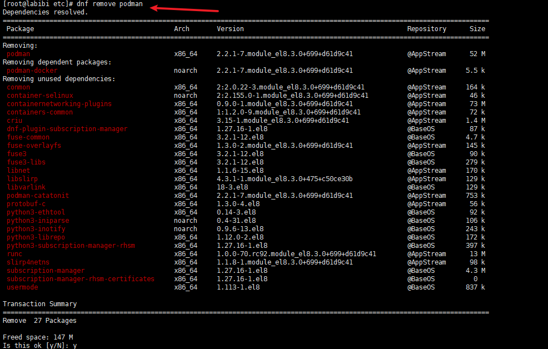
Task: Click the 'Repository' column header
Action: tap(427, 29)
